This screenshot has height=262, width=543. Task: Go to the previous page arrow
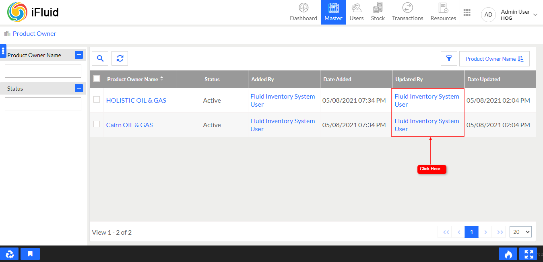tap(458, 232)
